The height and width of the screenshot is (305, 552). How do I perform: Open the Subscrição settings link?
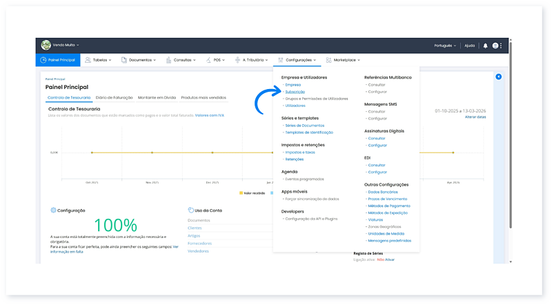[295, 91]
